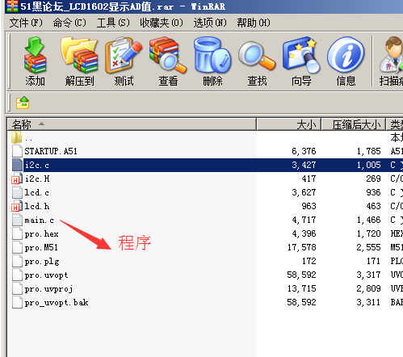
Task: Click packed size 269 for i2c.H
Action: tap(373, 178)
